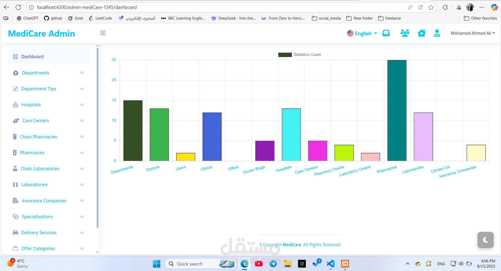
Task: Toggle dark mode with the moon button
Action: click(486, 240)
